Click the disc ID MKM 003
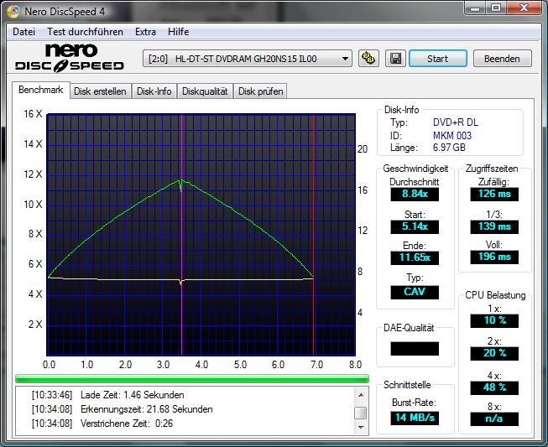The image size is (548, 447). pyautogui.click(x=452, y=136)
